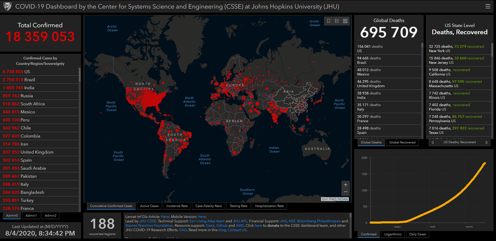This screenshot has width=496, height=241.
Task: Zoom in on the map
Action: coord(346,185)
